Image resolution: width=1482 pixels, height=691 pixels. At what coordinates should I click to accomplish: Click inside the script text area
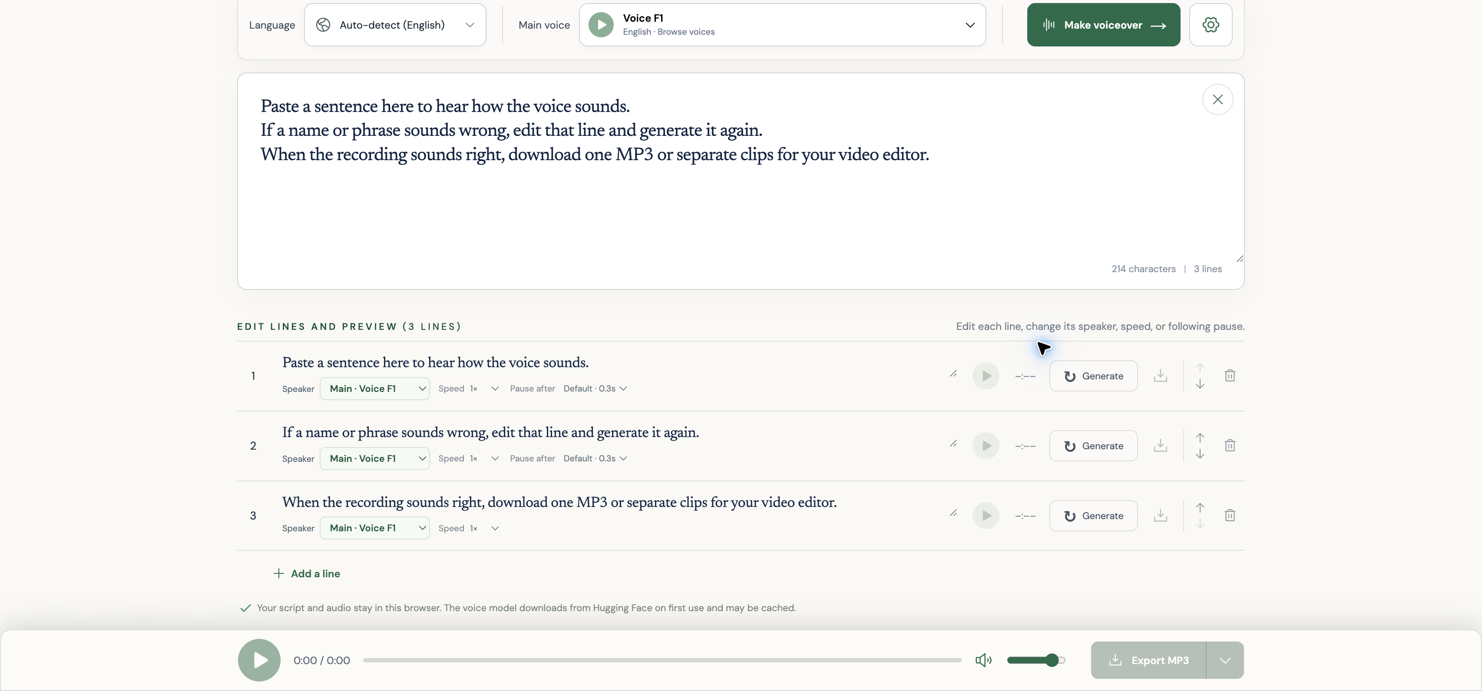click(x=741, y=181)
